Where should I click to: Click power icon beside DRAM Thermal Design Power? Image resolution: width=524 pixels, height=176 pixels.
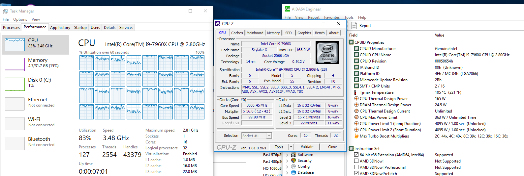click(356, 105)
